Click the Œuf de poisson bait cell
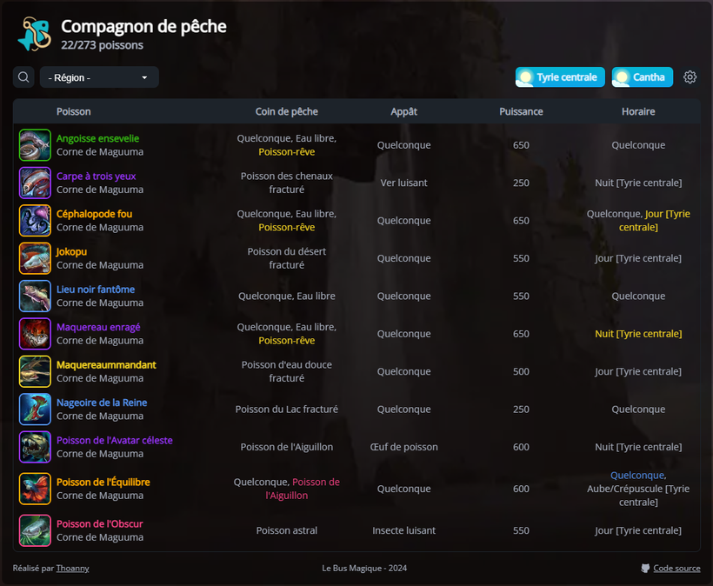 (x=403, y=447)
